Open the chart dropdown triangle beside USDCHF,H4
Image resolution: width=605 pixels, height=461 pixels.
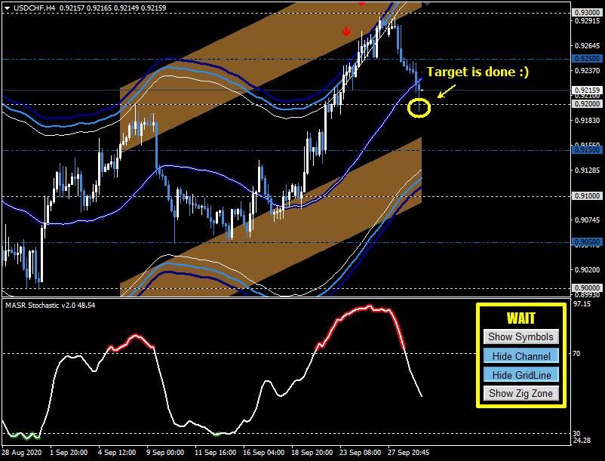(x=7, y=8)
